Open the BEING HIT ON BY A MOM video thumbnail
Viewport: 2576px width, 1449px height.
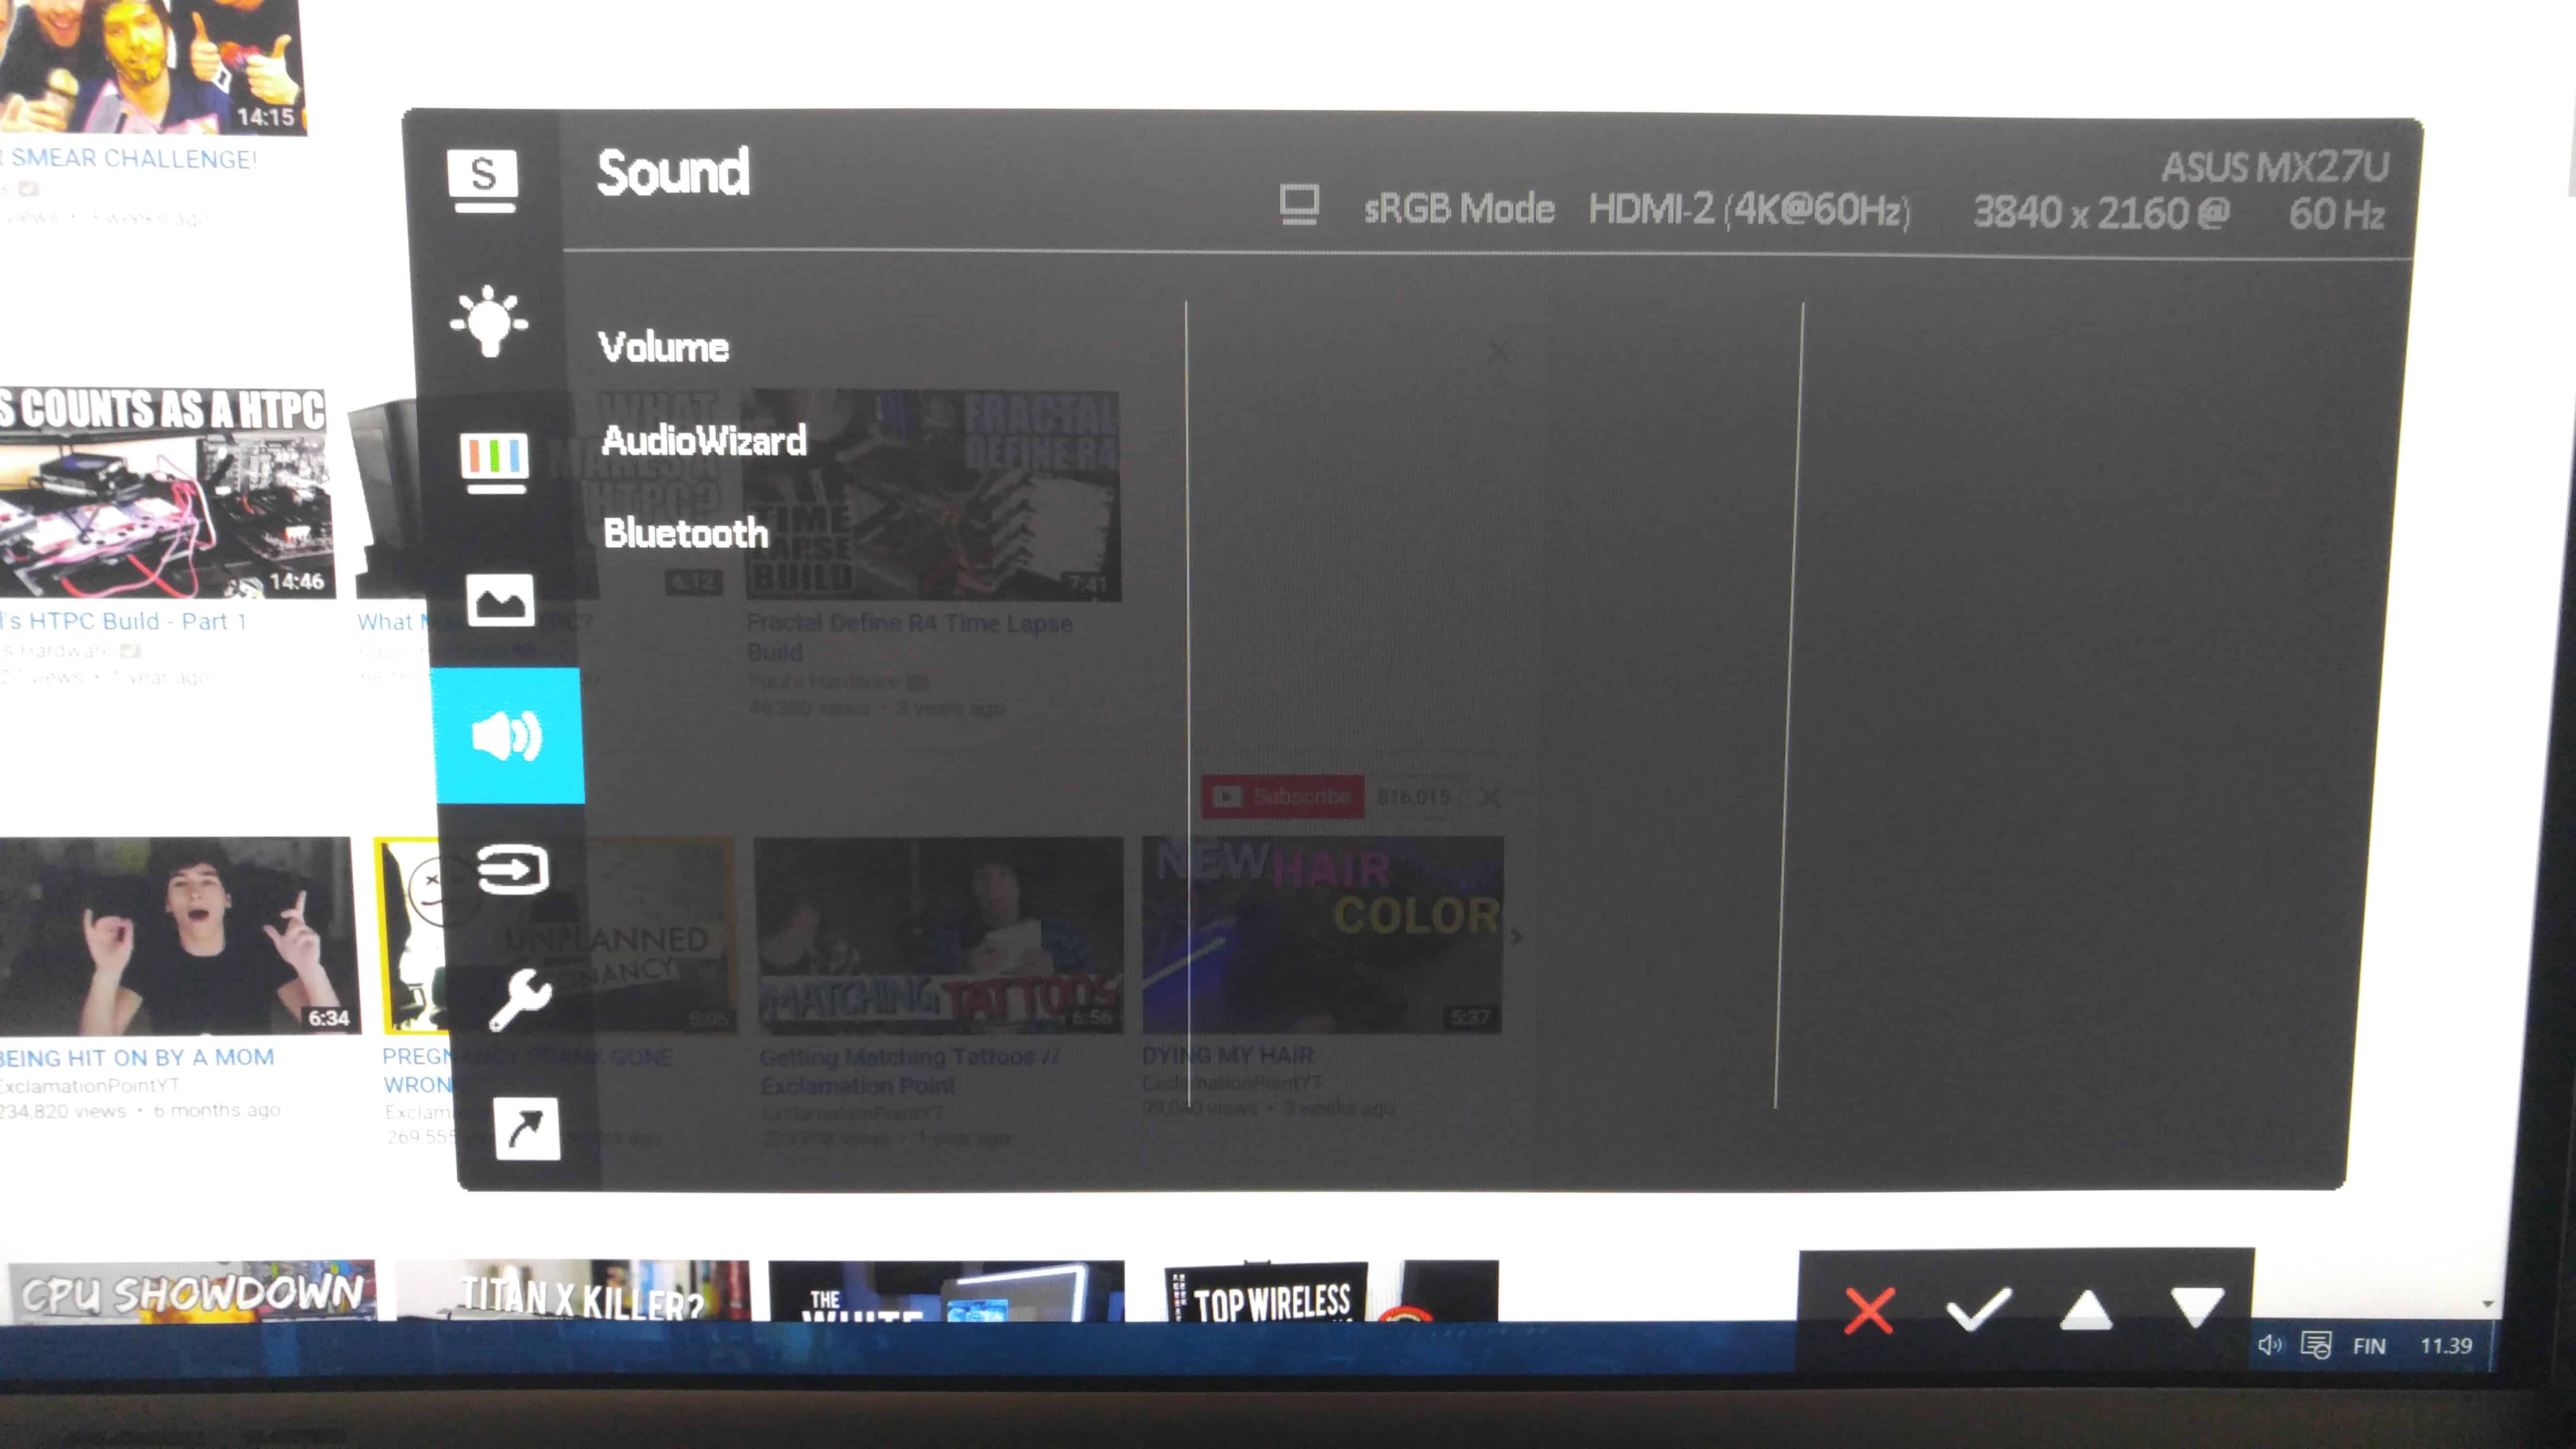(x=178, y=935)
